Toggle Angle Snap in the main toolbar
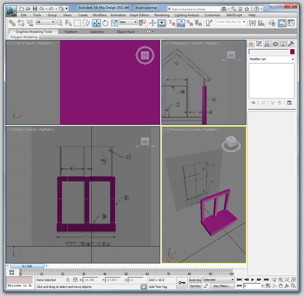Image resolution: width=304 pixels, height=297 pixels. (181, 23)
